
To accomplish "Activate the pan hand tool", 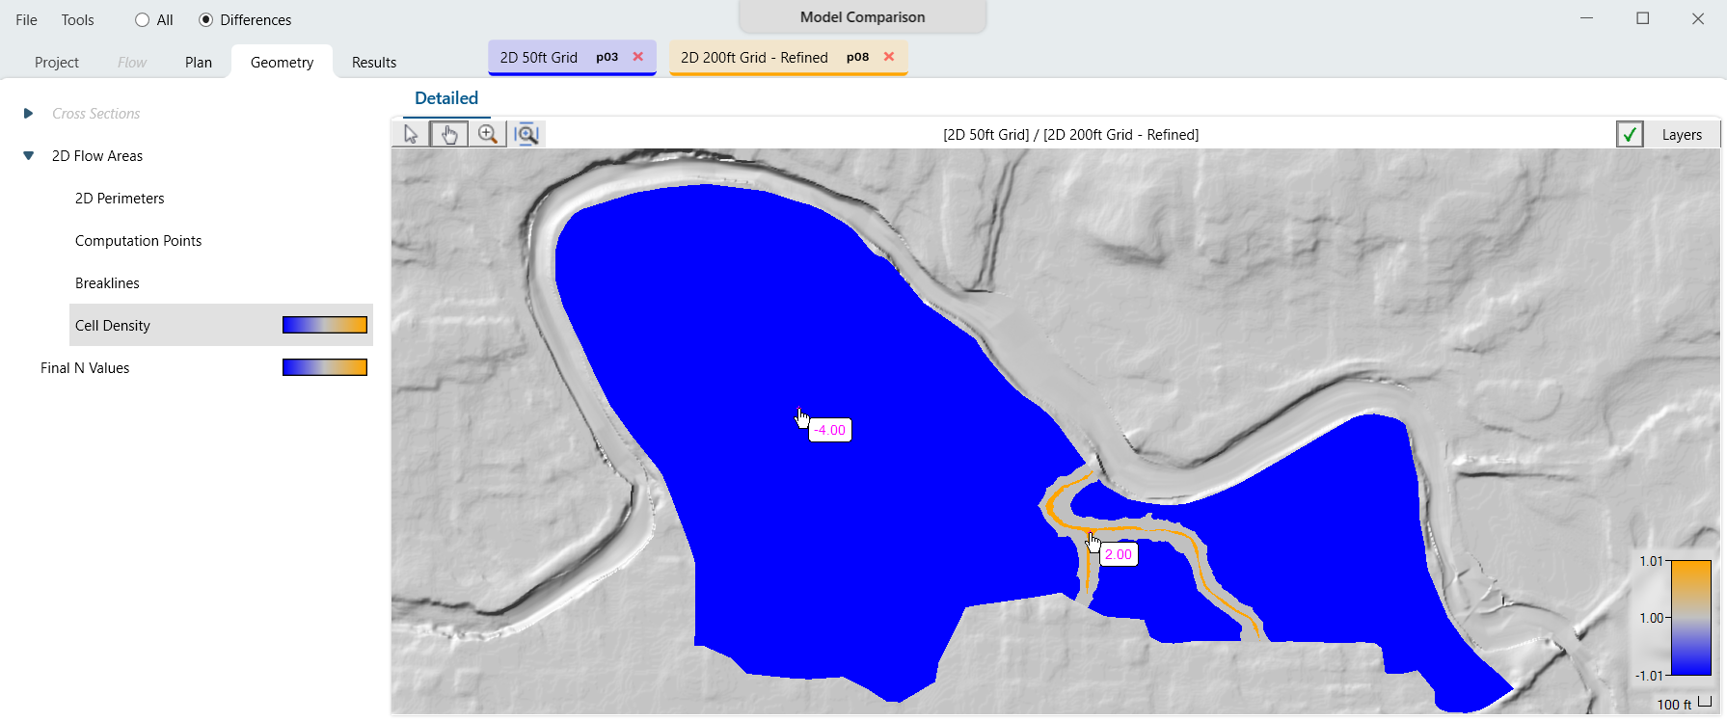I will pyautogui.click(x=449, y=134).
